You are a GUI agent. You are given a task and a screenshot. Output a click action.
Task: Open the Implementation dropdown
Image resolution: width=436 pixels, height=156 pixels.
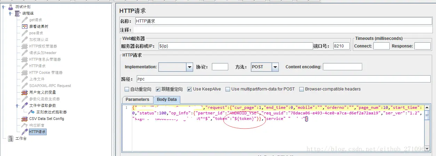[189, 67]
